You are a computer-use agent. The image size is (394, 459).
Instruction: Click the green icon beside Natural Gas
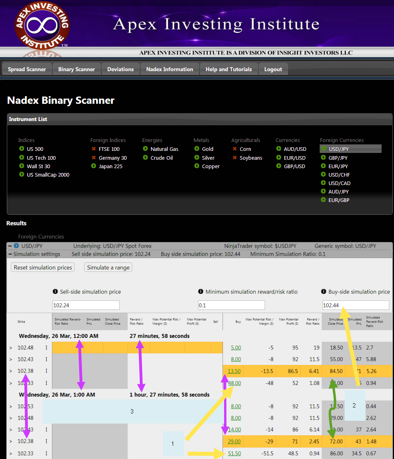click(x=145, y=149)
